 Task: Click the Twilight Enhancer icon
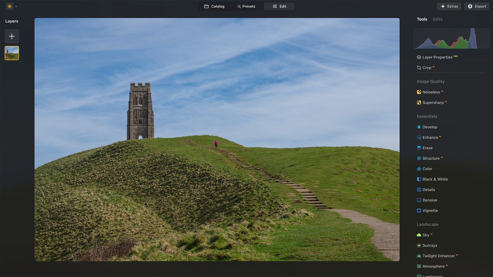coord(419,256)
